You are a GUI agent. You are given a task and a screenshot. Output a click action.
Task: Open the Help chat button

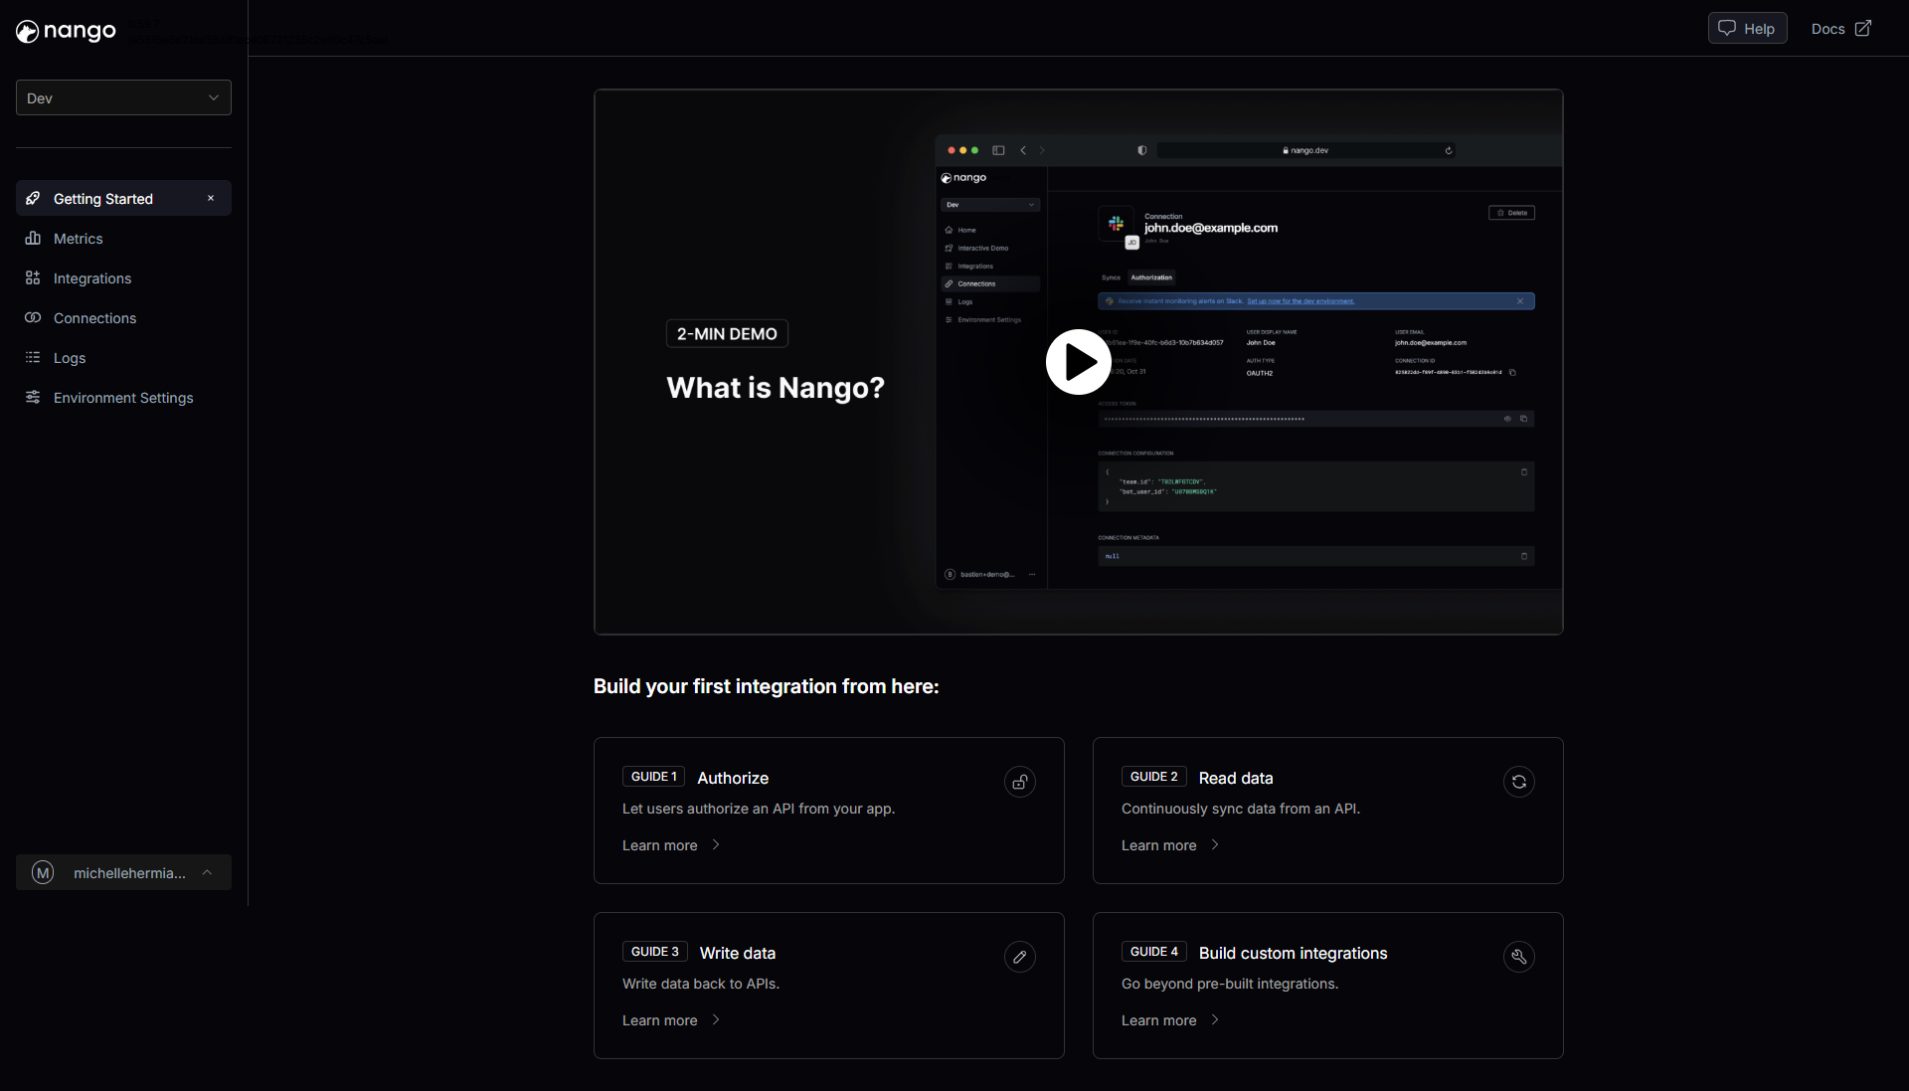point(1747,28)
